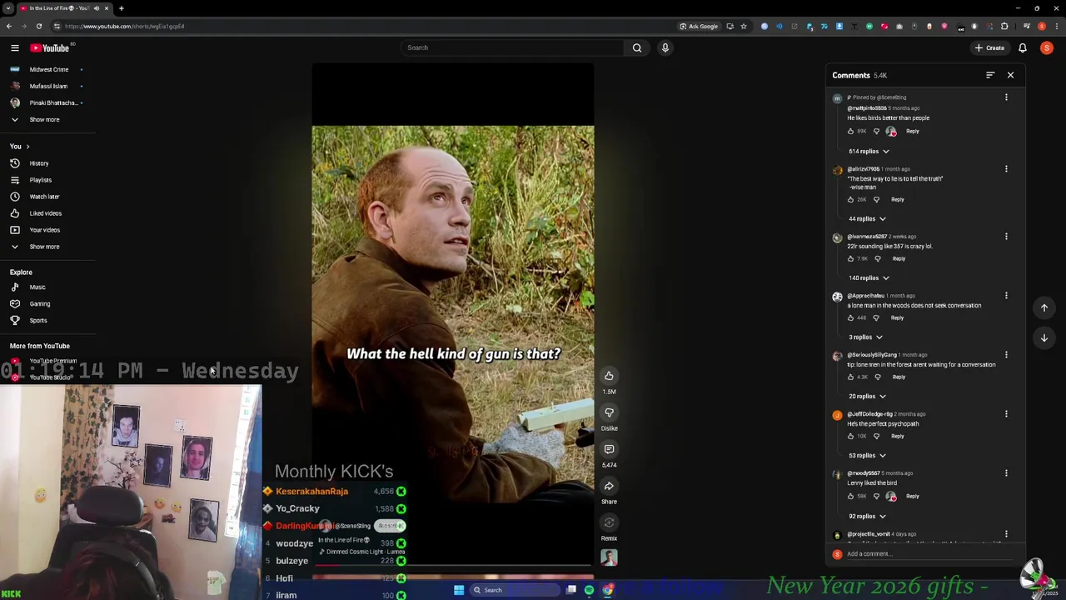Expand 140 replies thread

pyautogui.click(x=869, y=278)
